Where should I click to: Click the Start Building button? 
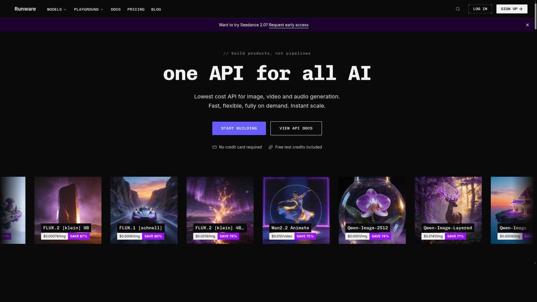239,128
